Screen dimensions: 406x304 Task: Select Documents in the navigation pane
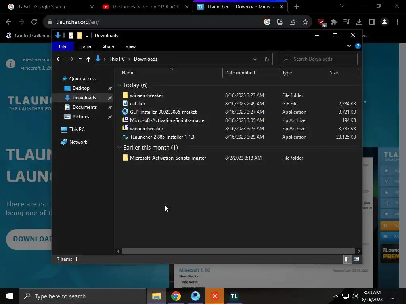point(84,107)
